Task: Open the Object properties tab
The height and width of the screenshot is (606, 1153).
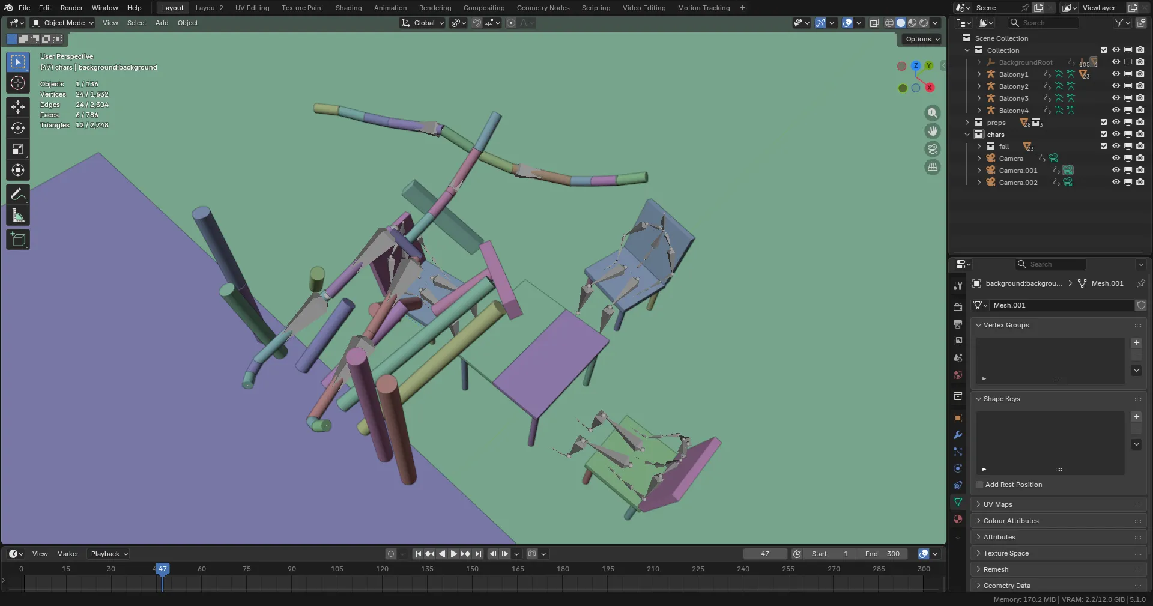Action: point(958,418)
